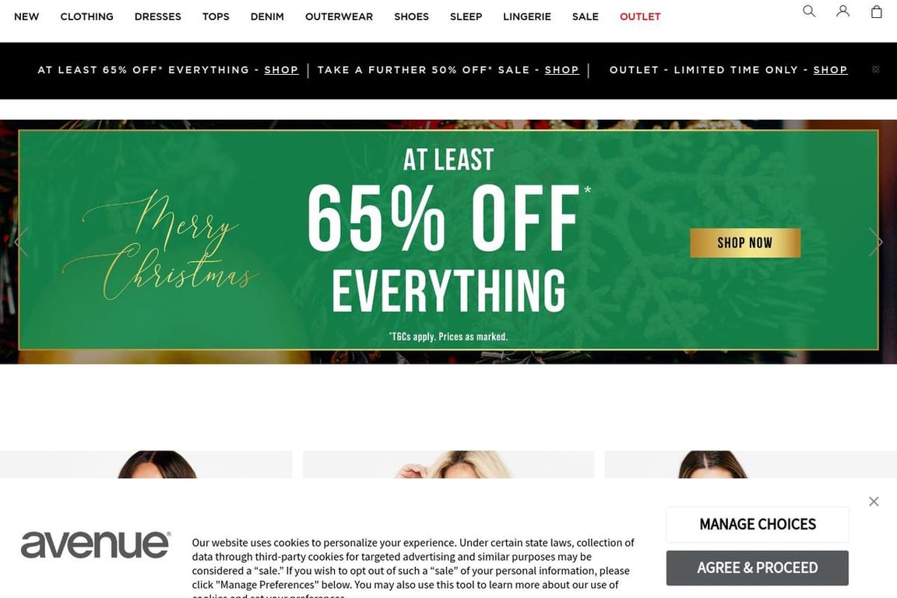Open the NEW menu
The width and height of the screenshot is (897, 598).
point(26,16)
